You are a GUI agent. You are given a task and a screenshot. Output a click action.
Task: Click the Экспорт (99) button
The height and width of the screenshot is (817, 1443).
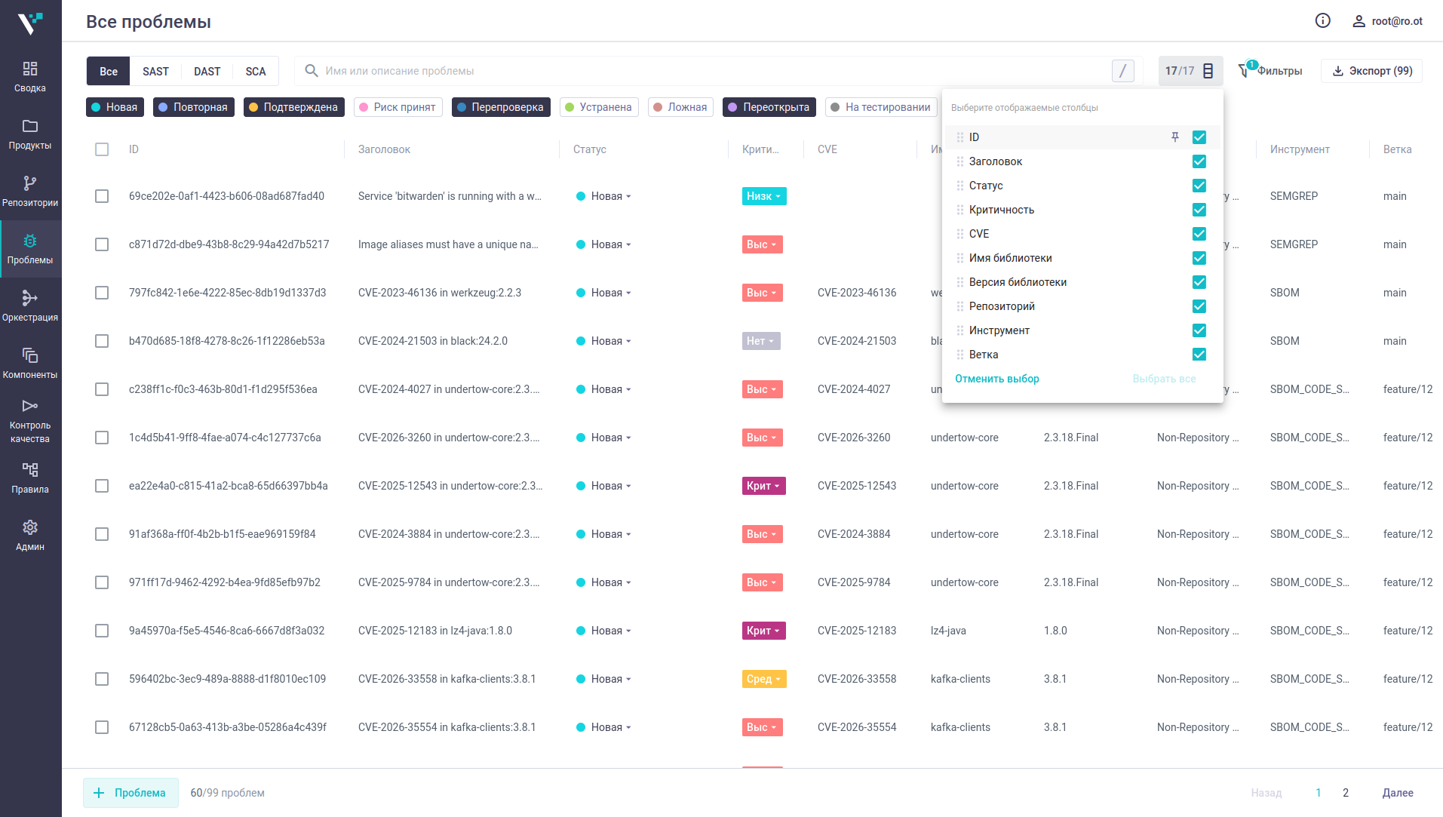coord(1371,71)
